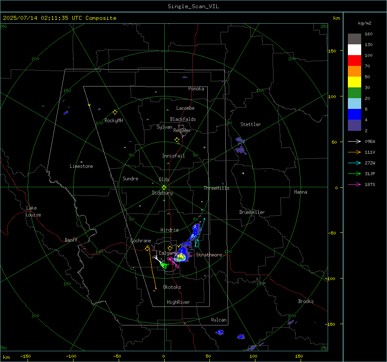Click the Airdrie city label
The height and width of the screenshot is (362, 387).
(x=169, y=230)
